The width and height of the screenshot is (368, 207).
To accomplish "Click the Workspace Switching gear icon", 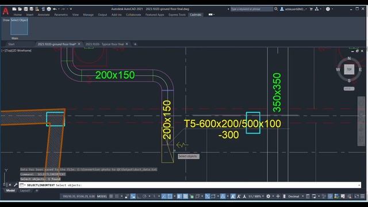I will pos(269,196).
